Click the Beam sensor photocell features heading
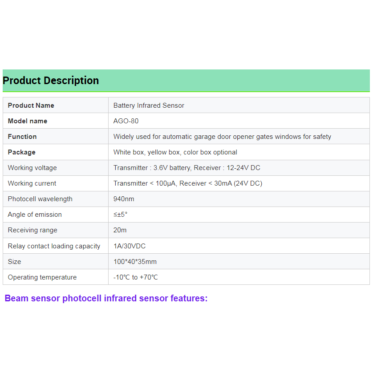This screenshot has height=373, width=373. tap(106, 298)
